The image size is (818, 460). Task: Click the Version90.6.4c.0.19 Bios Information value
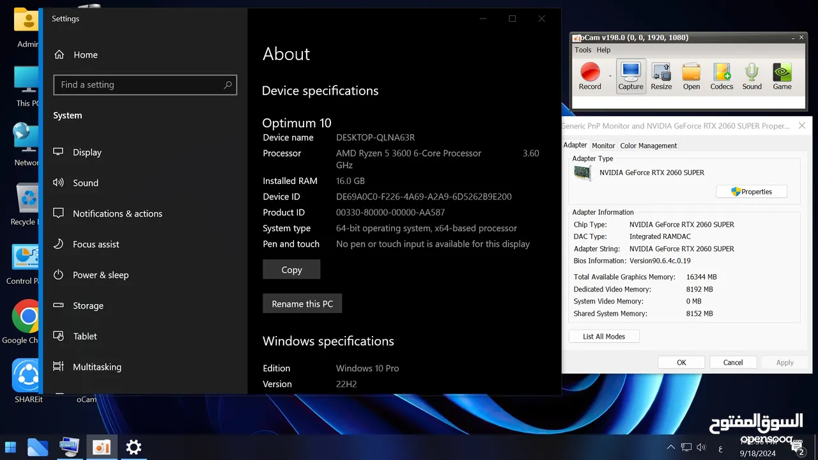660,261
